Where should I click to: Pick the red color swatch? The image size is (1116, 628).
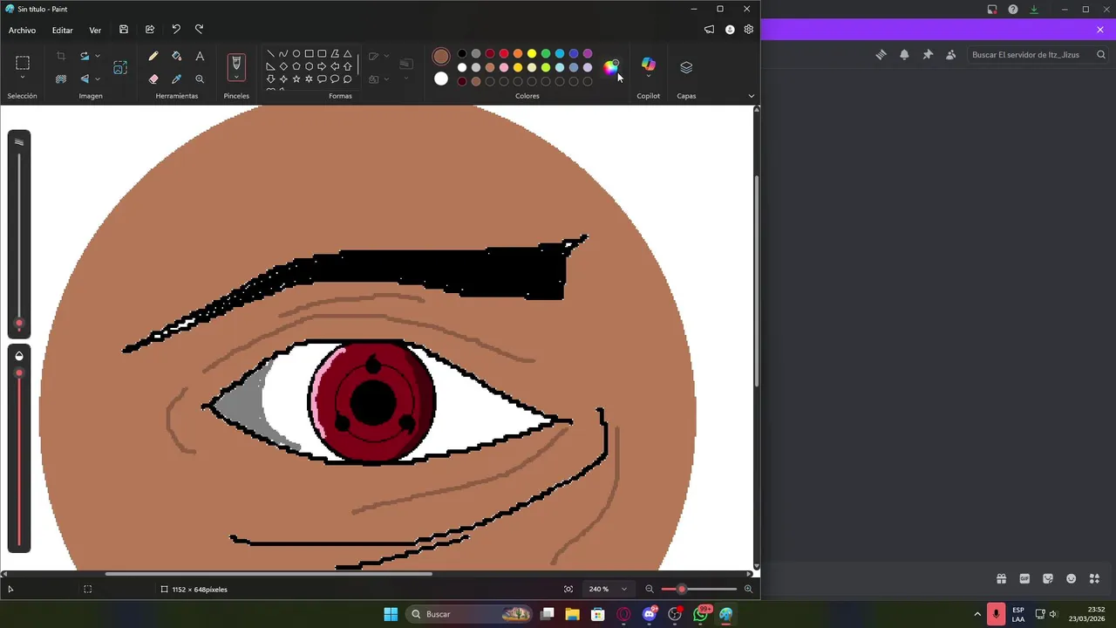pyautogui.click(x=504, y=54)
